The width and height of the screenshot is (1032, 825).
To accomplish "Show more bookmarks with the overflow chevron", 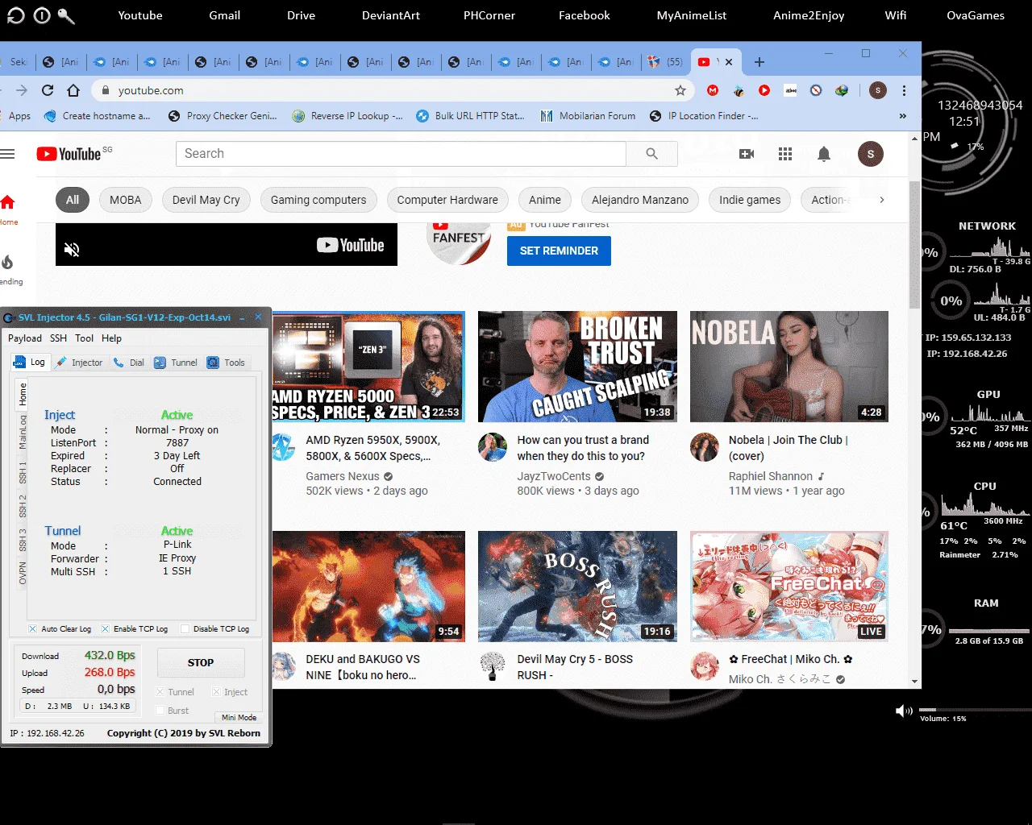I will 903,116.
